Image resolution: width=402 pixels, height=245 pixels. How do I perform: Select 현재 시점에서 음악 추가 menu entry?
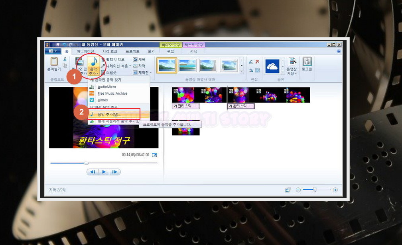[x=114, y=121]
